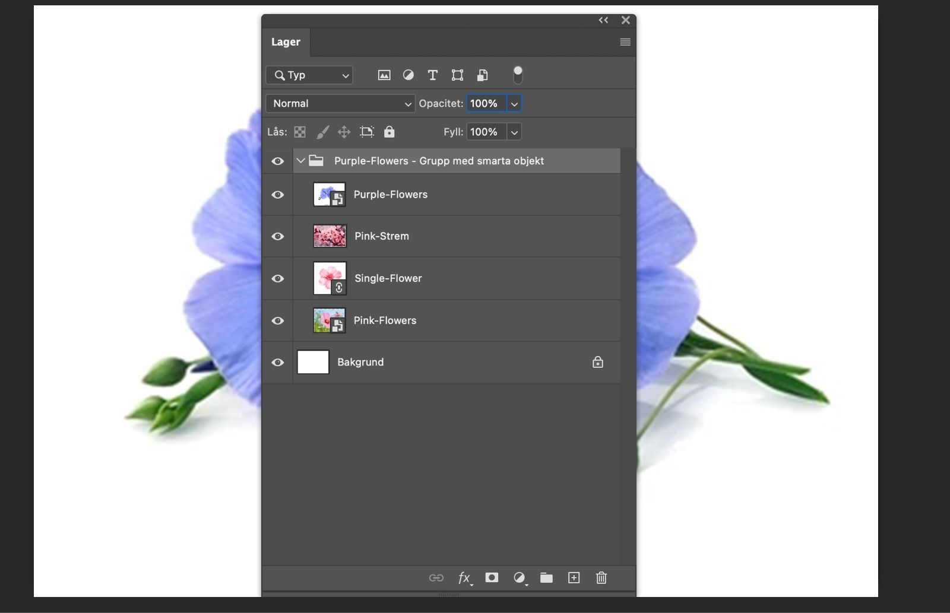
Task: Select the Lager tab
Action: [286, 42]
